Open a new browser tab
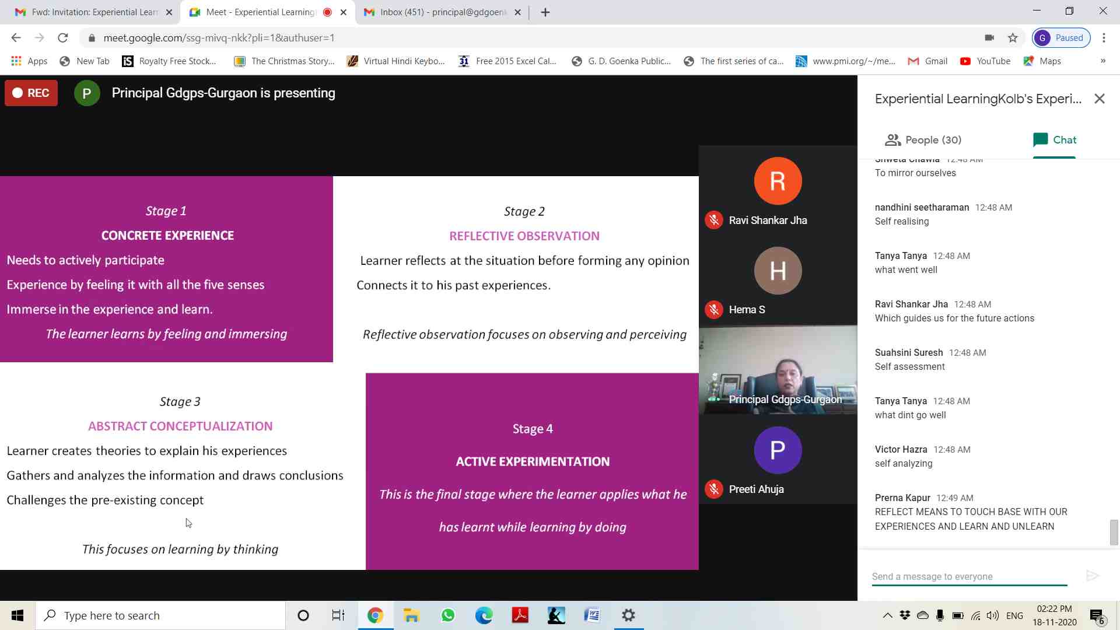 pyautogui.click(x=545, y=12)
